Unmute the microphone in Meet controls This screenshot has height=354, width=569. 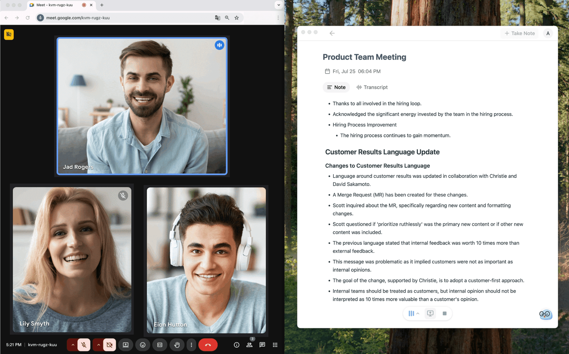[x=84, y=345]
